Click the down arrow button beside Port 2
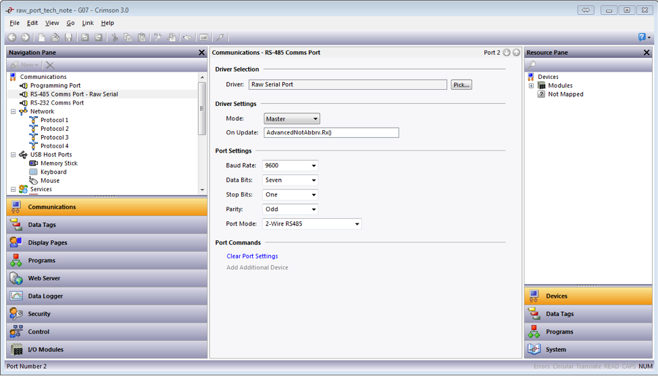This screenshot has height=378, width=658. click(x=507, y=53)
